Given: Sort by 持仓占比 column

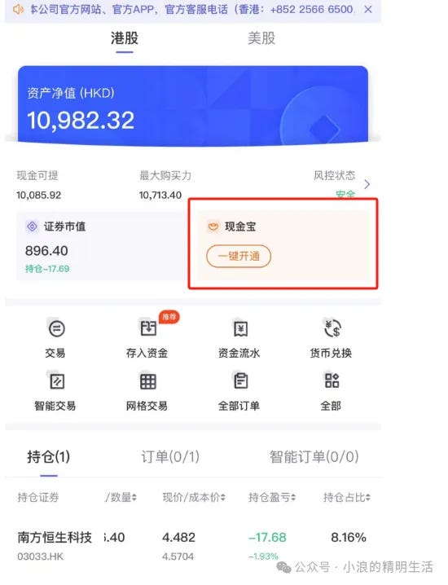Looking at the screenshot, I should 346,497.
